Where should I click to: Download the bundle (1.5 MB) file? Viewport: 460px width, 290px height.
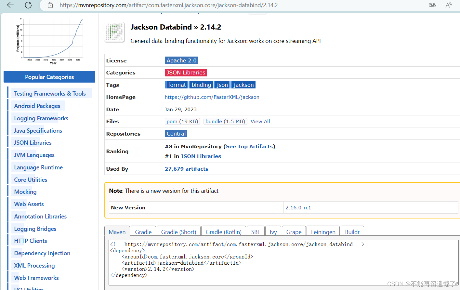coord(225,121)
